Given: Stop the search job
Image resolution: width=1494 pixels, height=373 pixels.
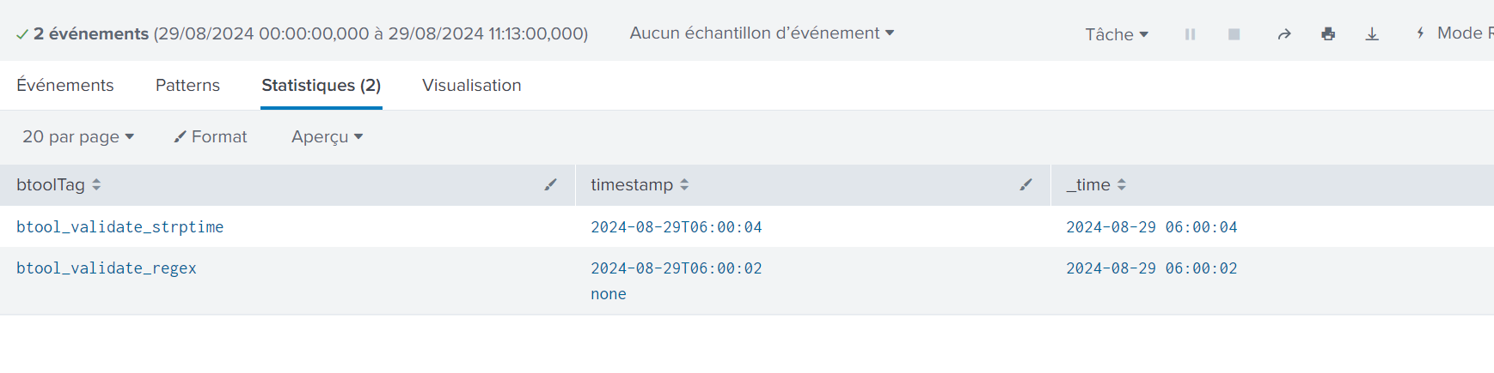Looking at the screenshot, I should click(1234, 34).
